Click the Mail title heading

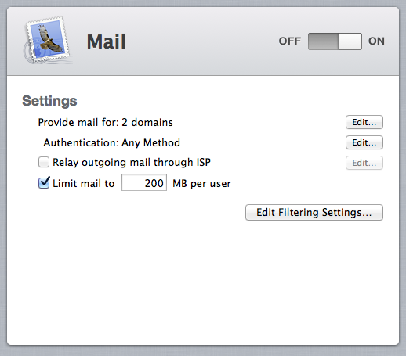click(x=106, y=41)
